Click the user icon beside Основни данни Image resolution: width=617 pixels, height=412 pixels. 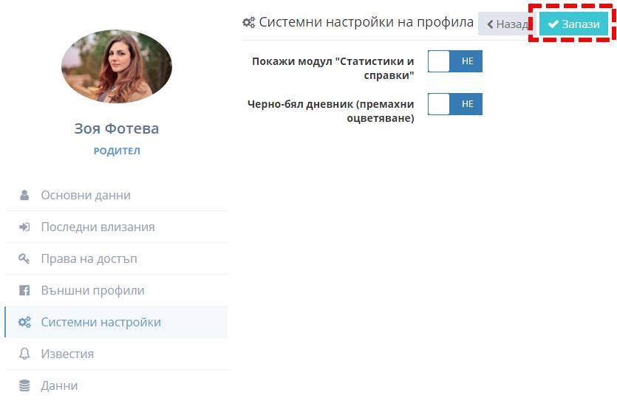[x=24, y=196]
